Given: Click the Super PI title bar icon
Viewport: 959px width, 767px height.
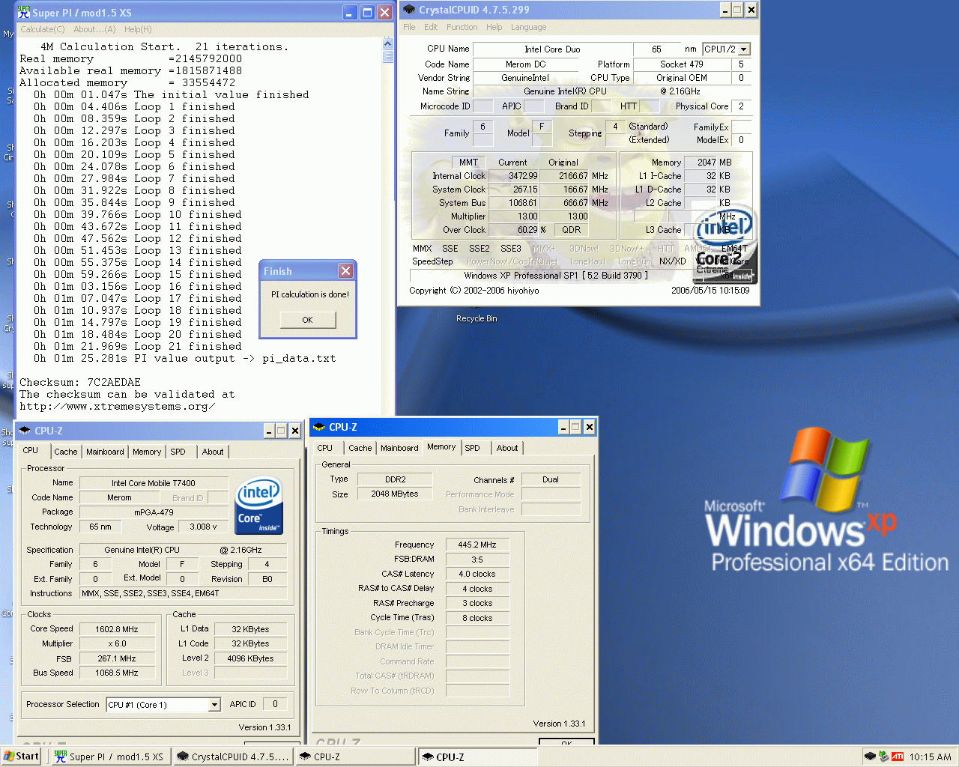Looking at the screenshot, I should tap(24, 13).
